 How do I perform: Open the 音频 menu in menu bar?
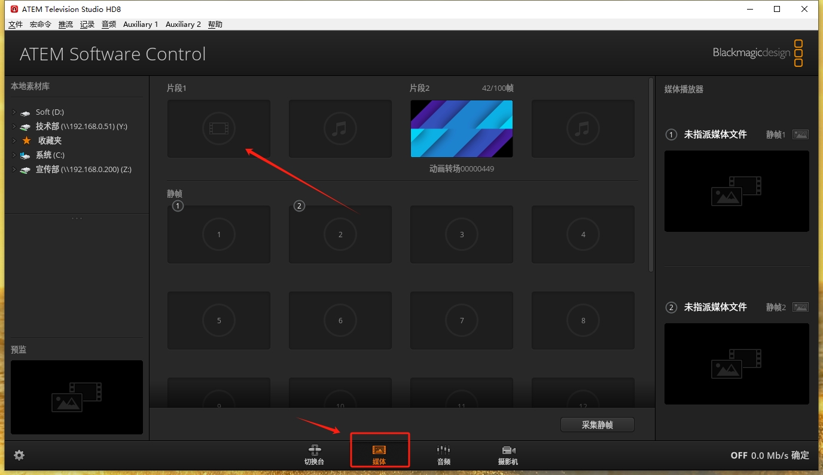(x=109, y=24)
